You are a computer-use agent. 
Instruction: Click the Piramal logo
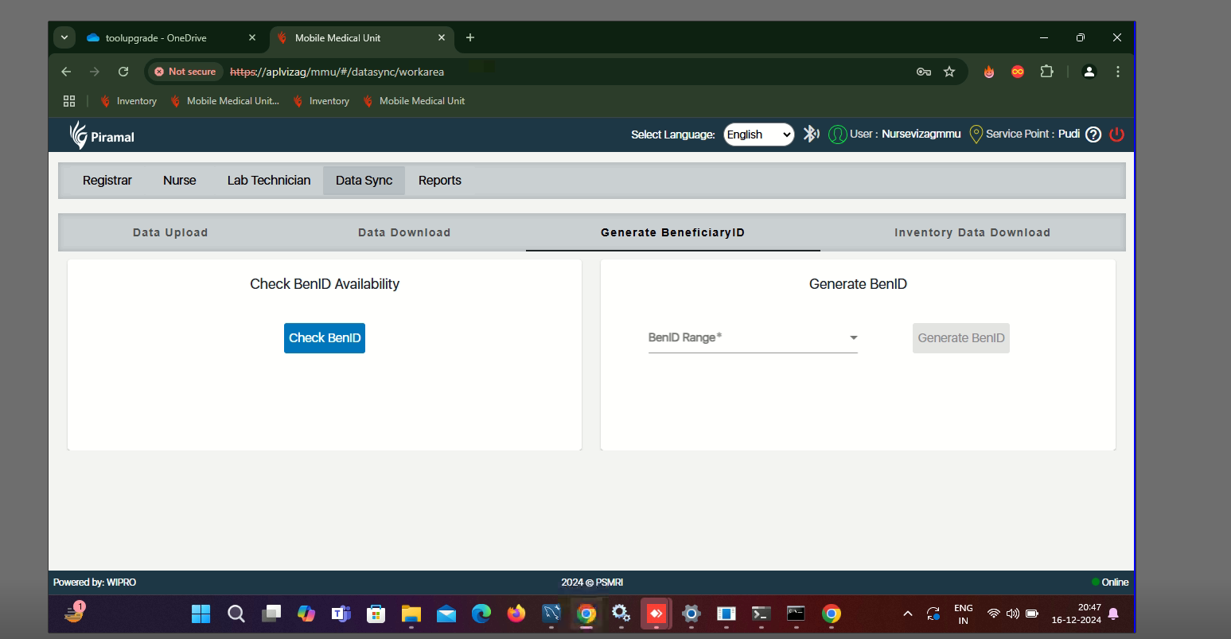tap(101, 135)
